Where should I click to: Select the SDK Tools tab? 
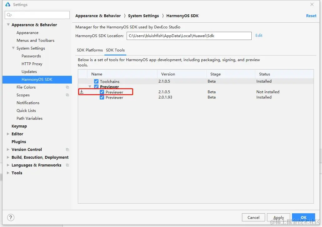click(x=115, y=50)
